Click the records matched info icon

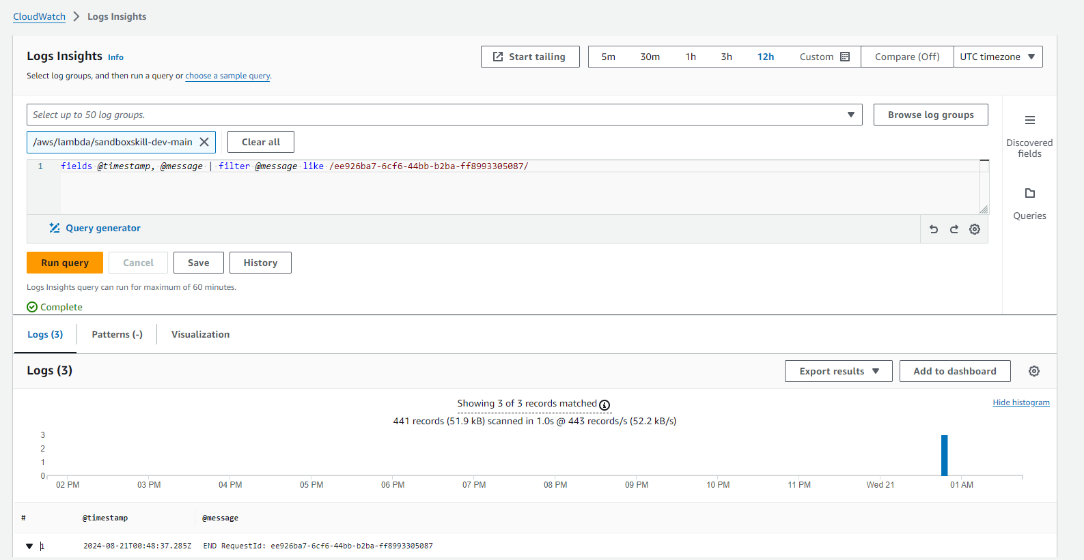[604, 405]
